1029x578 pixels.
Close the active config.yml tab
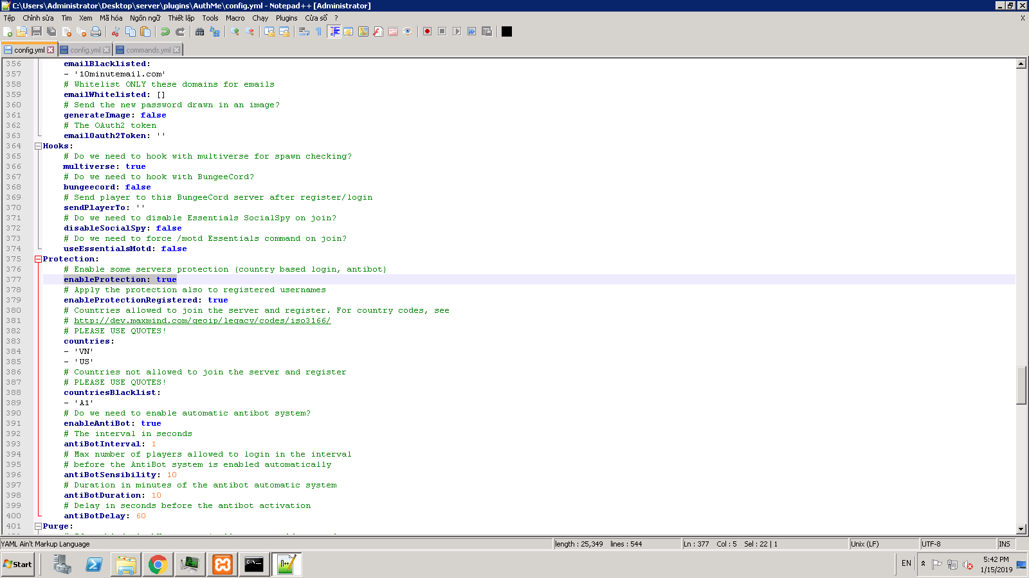51,49
